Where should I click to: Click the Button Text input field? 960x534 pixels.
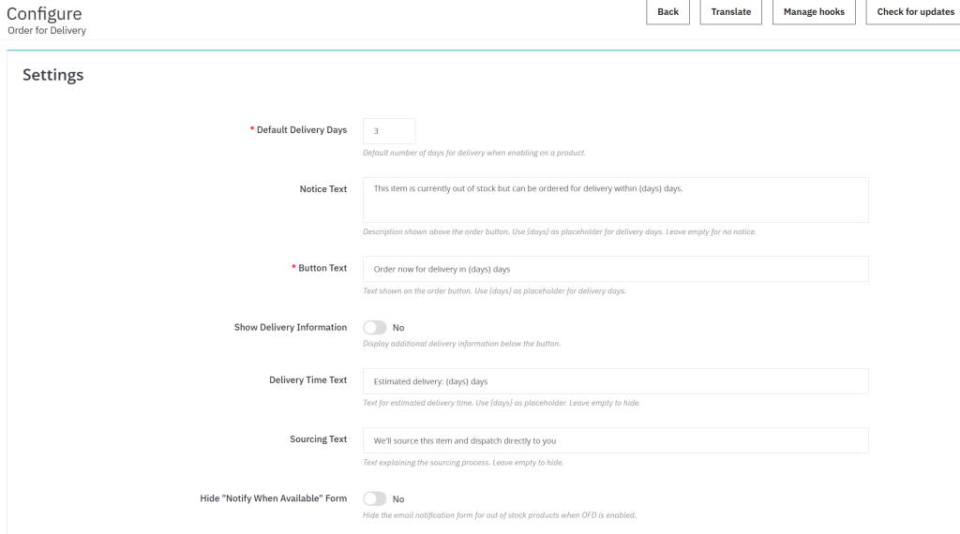click(615, 269)
